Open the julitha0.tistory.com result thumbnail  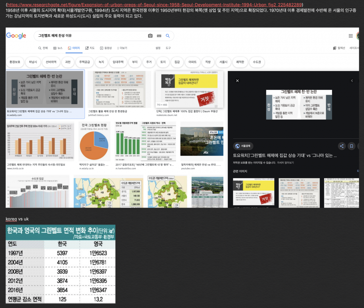tap(119, 89)
